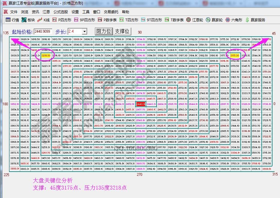Open the 江恩 menu

(46, 12)
